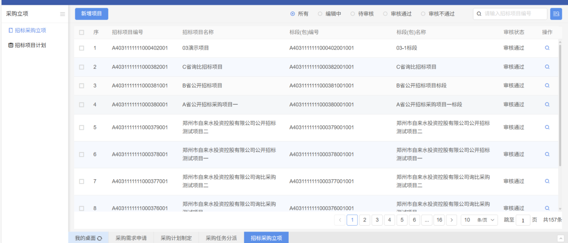Open the 10条/页 page size dropdown

click(x=479, y=220)
